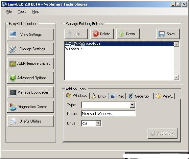Click the Down button label
Screen dimensions: 189x159
click(130, 34)
